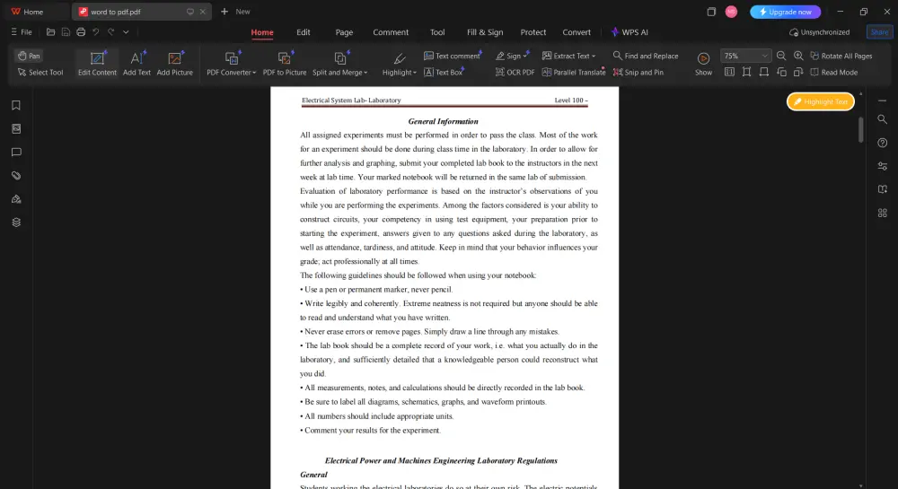This screenshot has height=489, width=898.
Task: Open the PDF to Picture tool
Action: (284, 64)
